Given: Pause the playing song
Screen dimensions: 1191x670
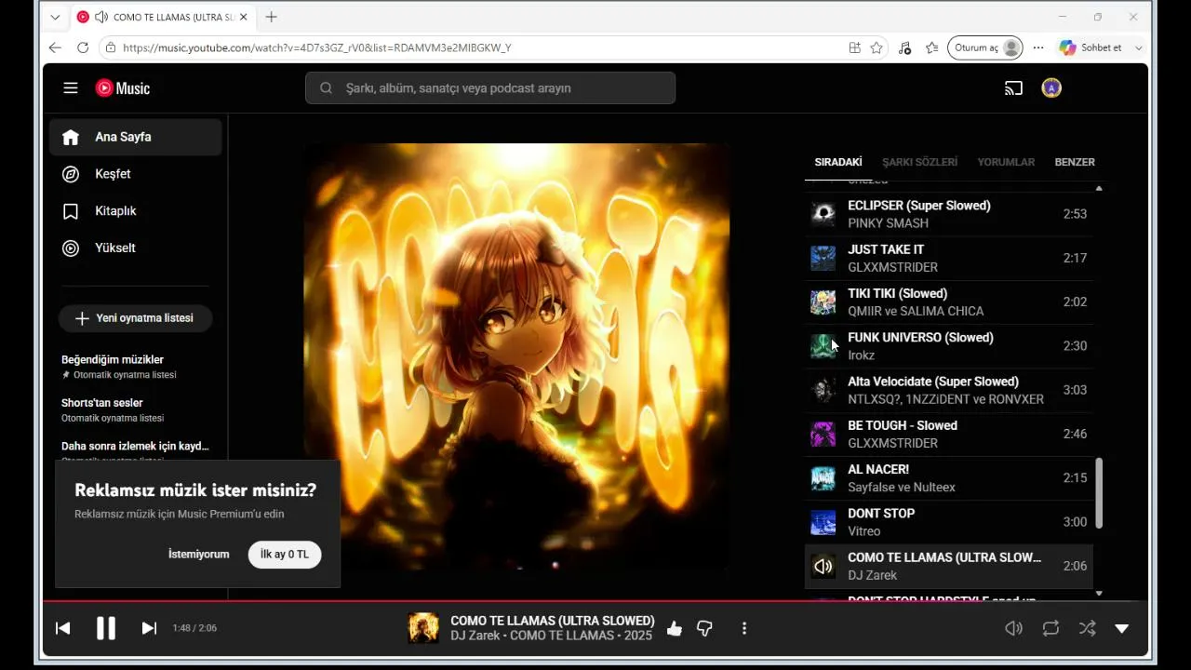Looking at the screenshot, I should pos(106,628).
